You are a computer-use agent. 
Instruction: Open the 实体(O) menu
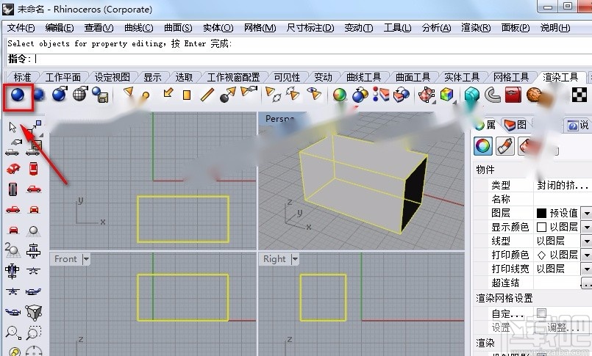pos(218,28)
